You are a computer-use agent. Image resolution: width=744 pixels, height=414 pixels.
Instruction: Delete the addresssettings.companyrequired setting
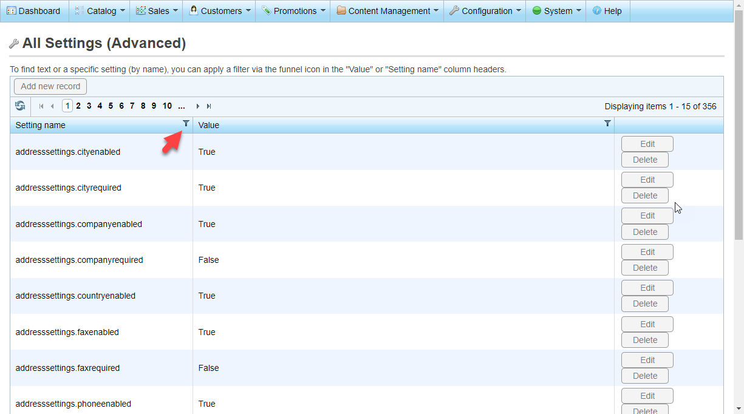pos(644,268)
